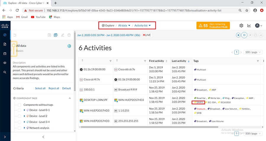Collapse the COMPONENT TAGS section
This screenshot has width=266, height=141.
tap(70, 98)
